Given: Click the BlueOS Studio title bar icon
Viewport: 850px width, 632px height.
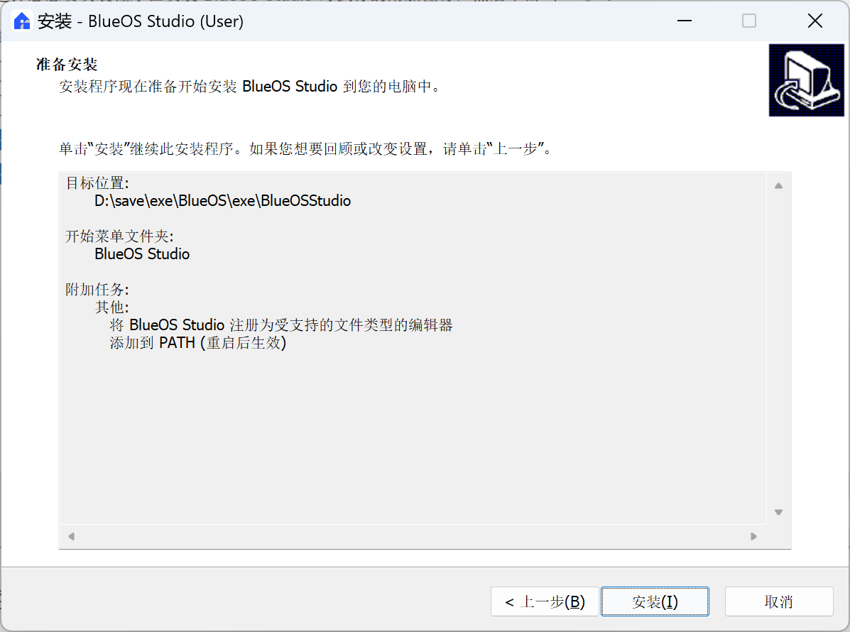Looking at the screenshot, I should [22, 21].
